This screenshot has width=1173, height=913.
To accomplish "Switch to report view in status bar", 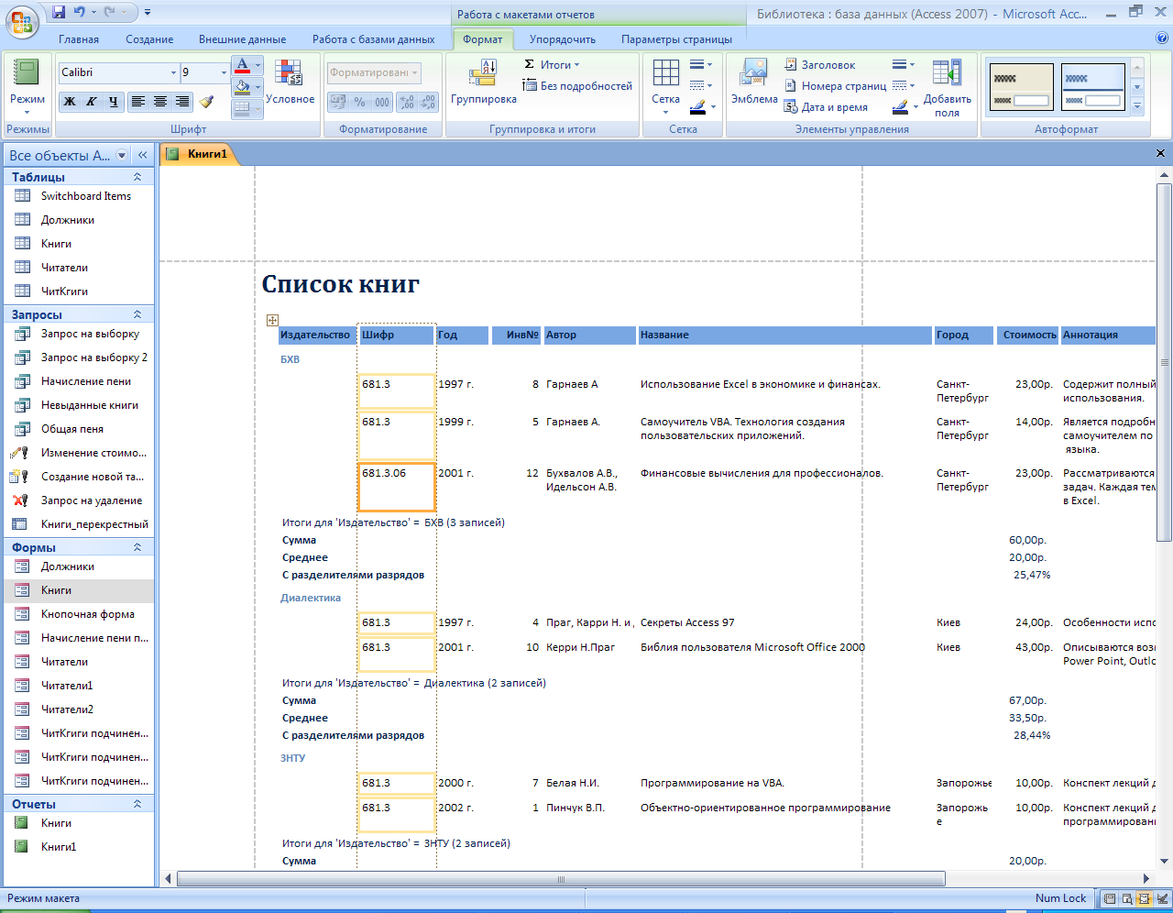I will coord(1110,899).
